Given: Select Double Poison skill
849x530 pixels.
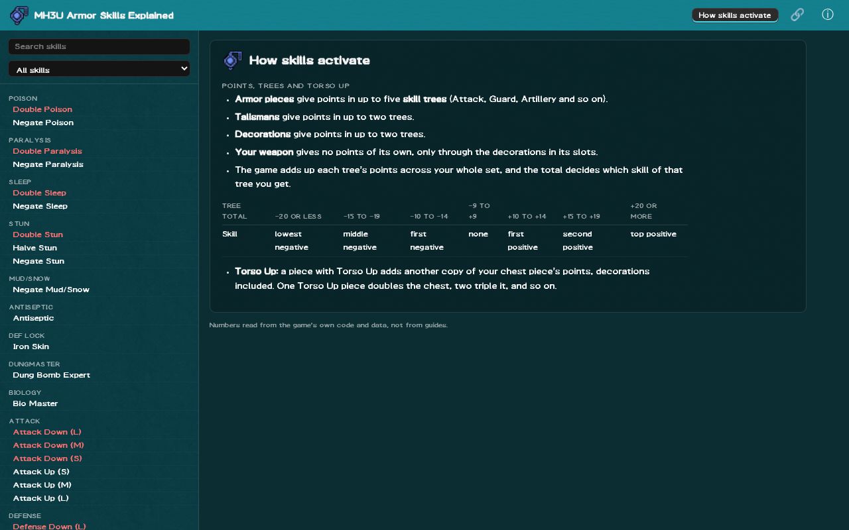Looking at the screenshot, I should click(x=42, y=109).
